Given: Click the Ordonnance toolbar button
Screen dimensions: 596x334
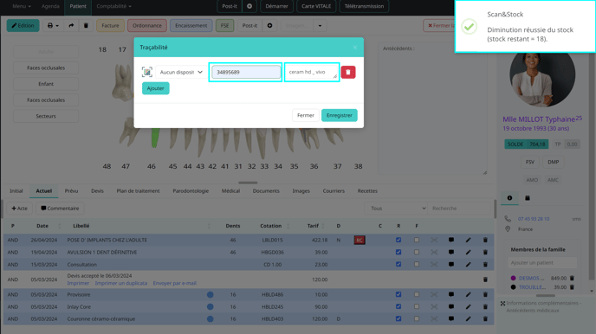Looking at the screenshot, I should 147,25.
